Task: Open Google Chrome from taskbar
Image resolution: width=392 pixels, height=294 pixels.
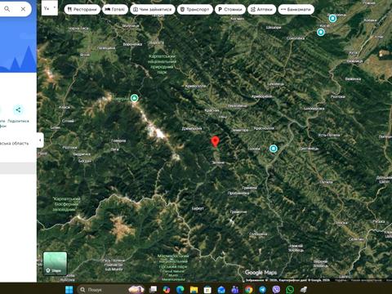Action: click(248, 289)
